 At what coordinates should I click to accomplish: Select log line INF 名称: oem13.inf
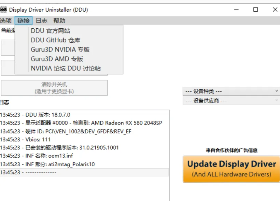(84, 156)
